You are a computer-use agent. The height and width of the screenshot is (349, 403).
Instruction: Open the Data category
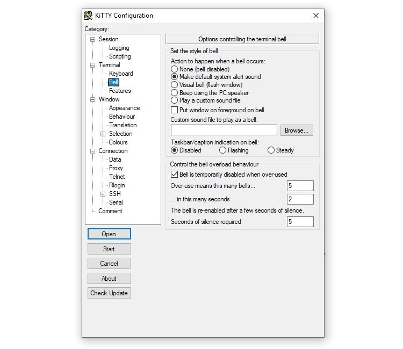(x=115, y=159)
